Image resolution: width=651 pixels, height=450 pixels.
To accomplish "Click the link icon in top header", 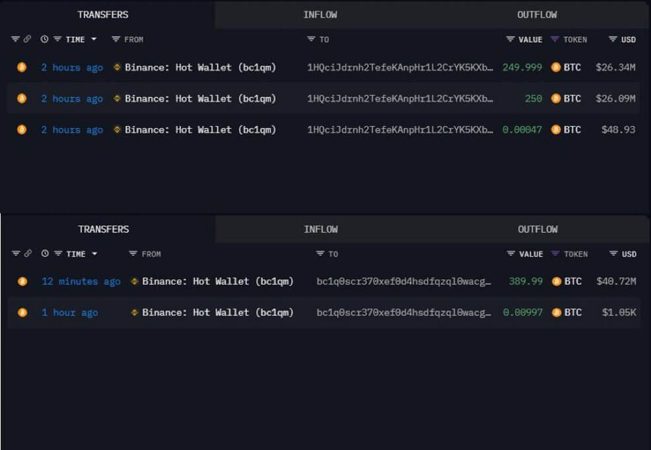I will 27,39.
